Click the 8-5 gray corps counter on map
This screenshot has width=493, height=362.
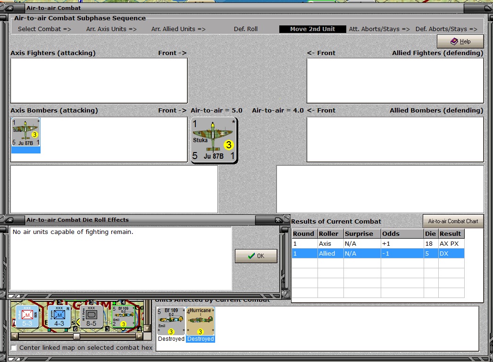91,316
